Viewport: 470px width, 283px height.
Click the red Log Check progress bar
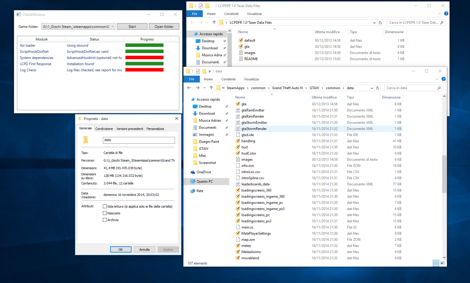[x=144, y=70]
